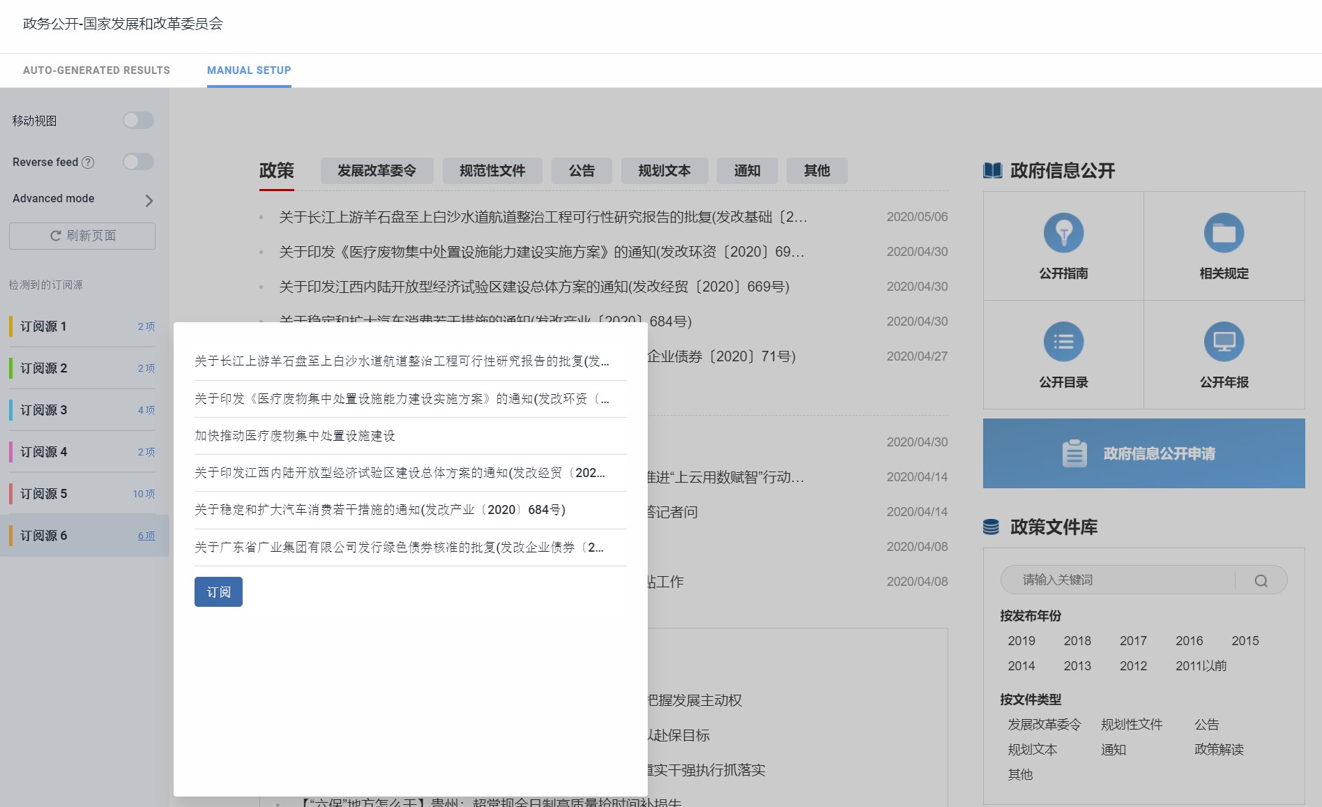Filter file type 其他 in 政策文件库
The height and width of the screenshot is (807, 1322).
[x=1020, y=775]
